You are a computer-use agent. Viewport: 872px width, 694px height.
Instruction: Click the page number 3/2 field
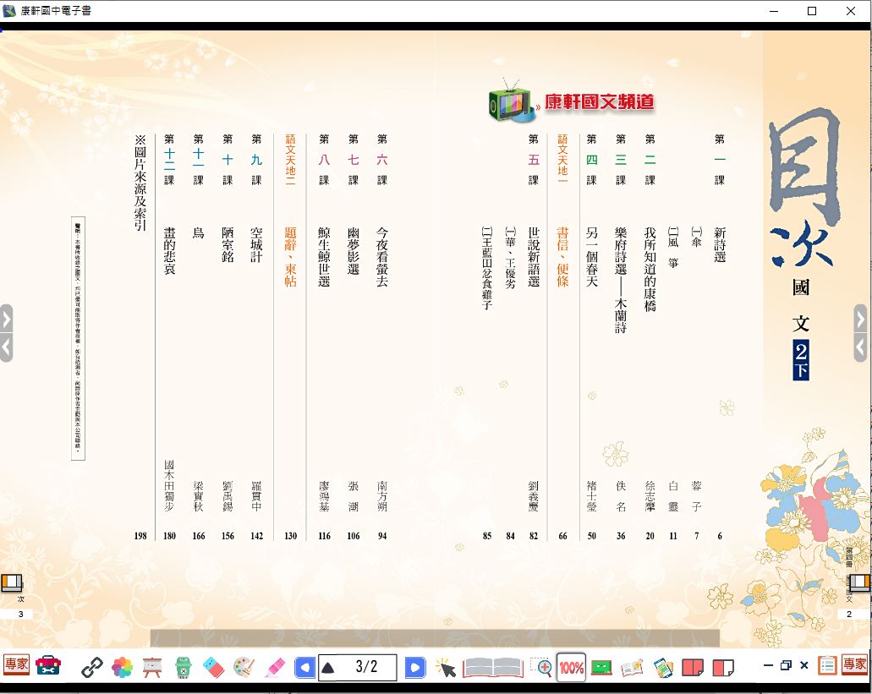(x=366, y=667)
